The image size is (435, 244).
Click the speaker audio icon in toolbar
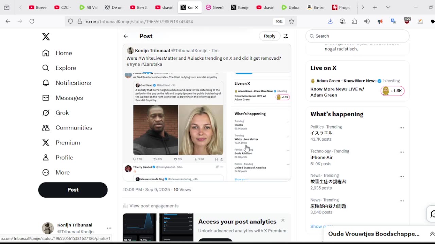(x=367, y=21)
